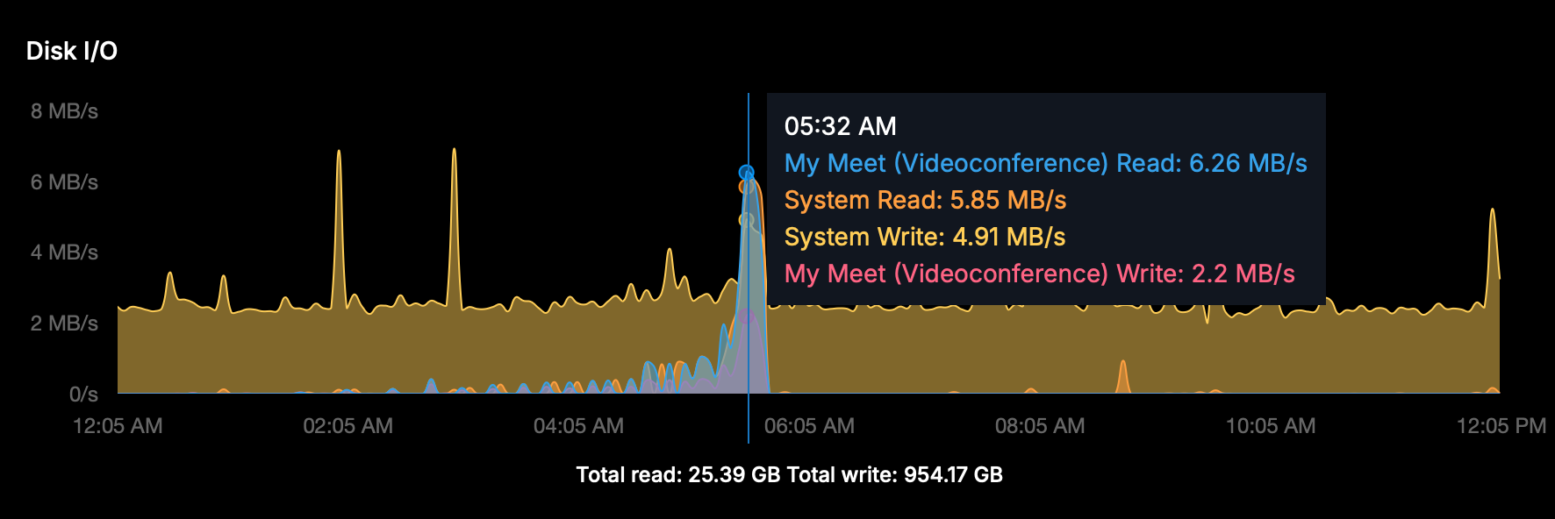Click the 12:05 PM time axis label
Viewport: 1555px width, 519px height.
click(1501, 426)
